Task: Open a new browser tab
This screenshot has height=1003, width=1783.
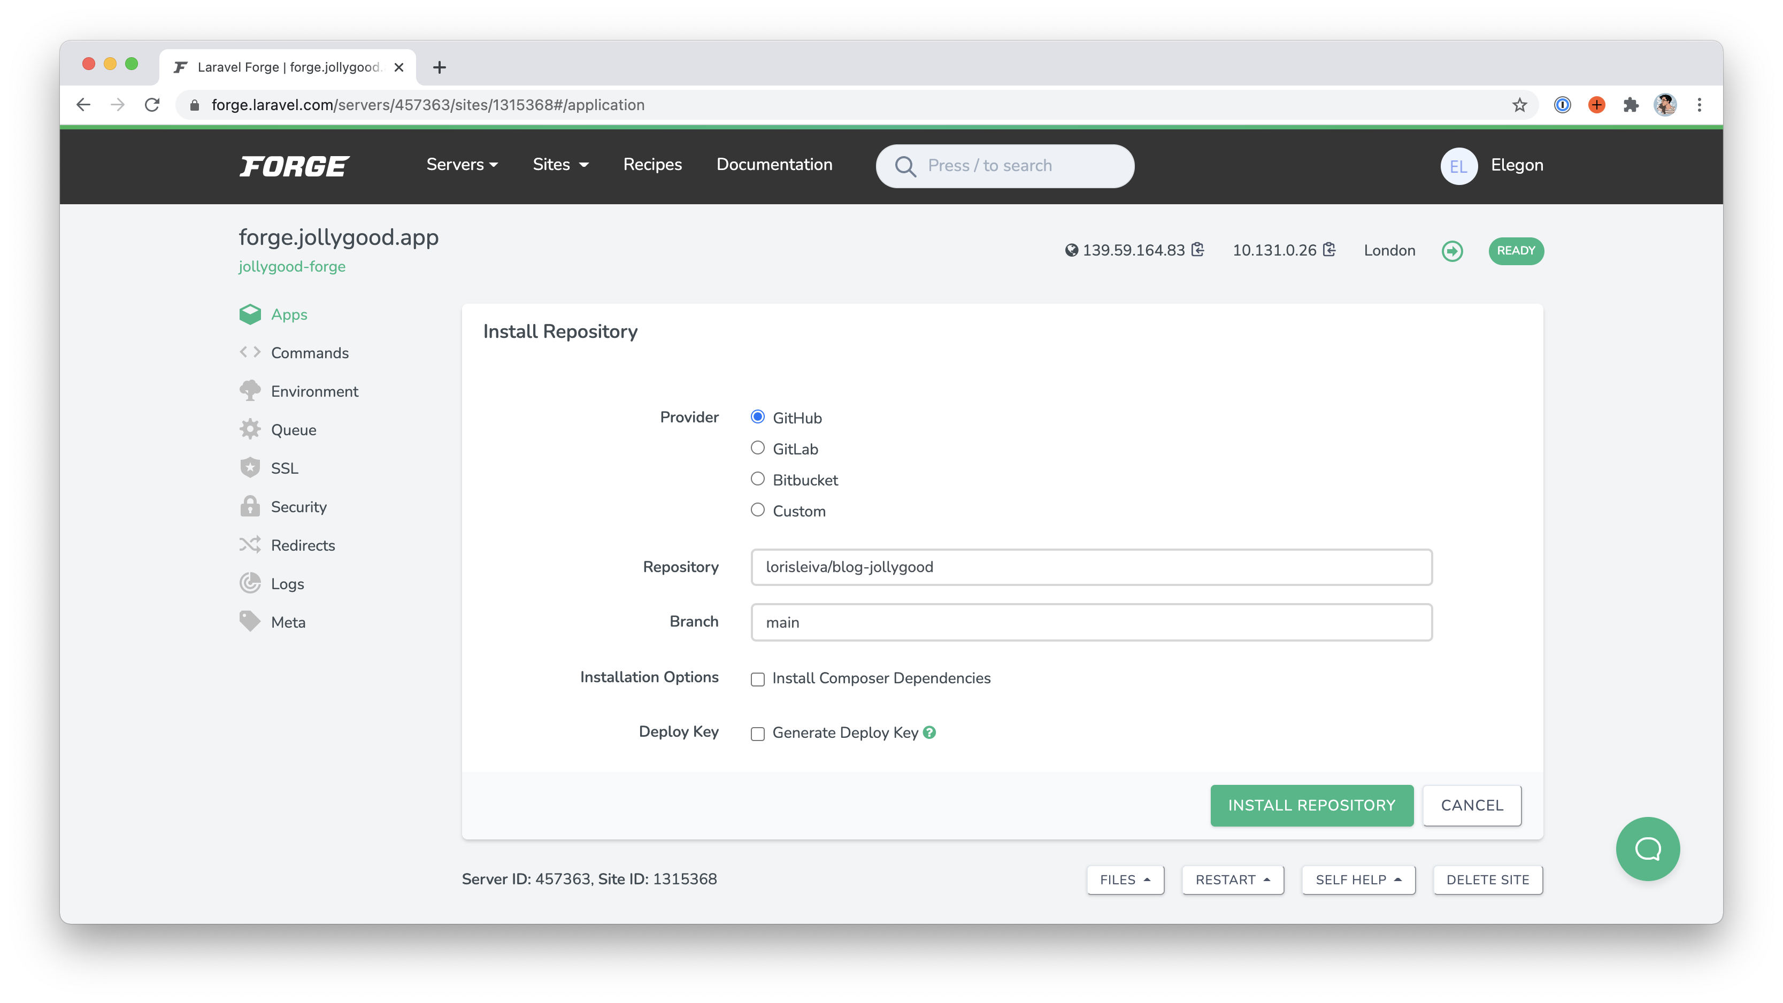Action: point(439,67)
